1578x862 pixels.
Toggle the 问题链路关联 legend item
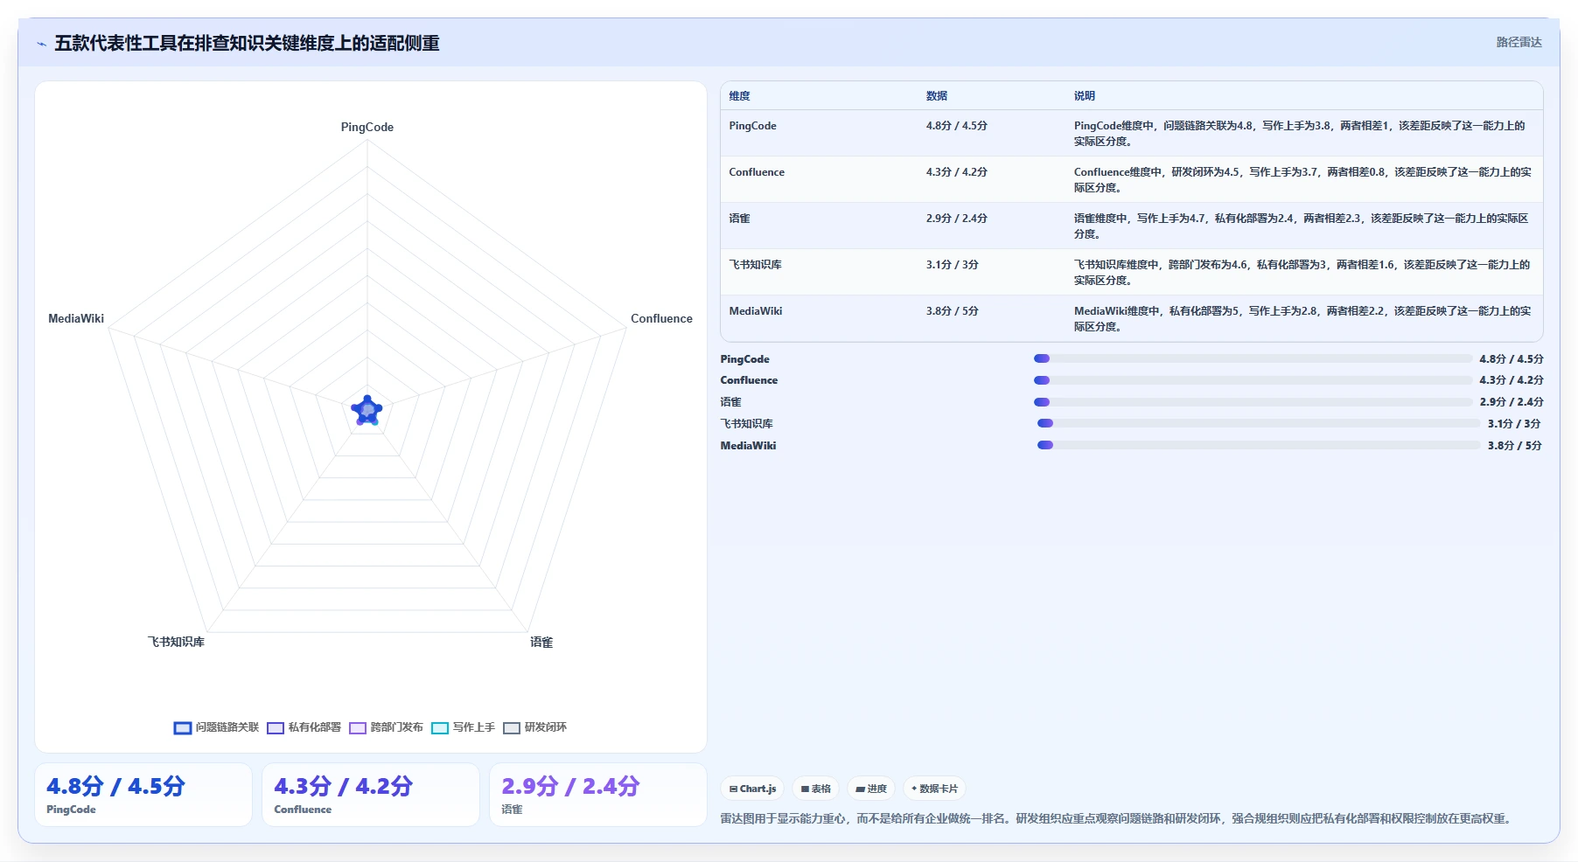coord(217,727)
